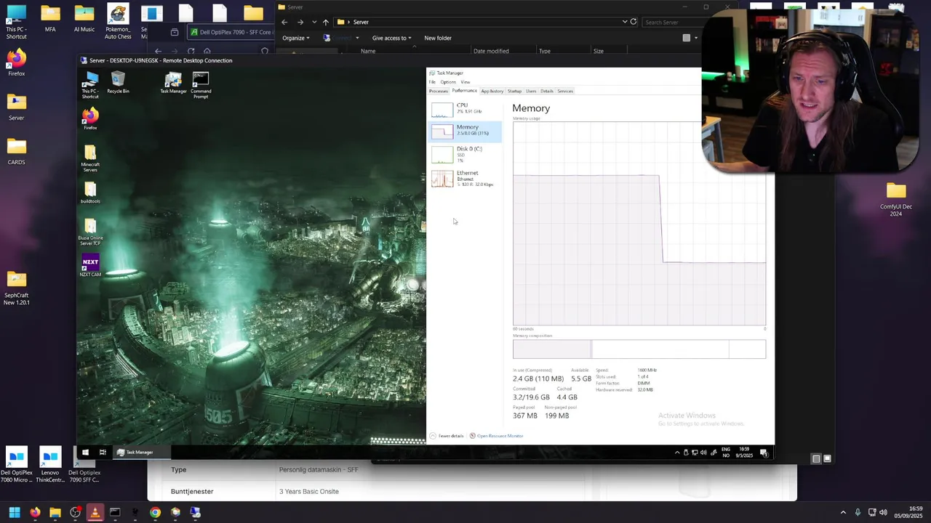
Task: Open Firefox icon on remote desktop
Action: click(x=90, y=119)
